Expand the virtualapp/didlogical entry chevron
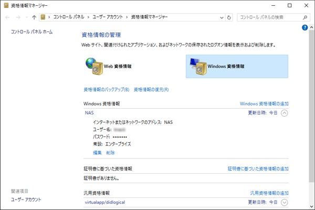This screenshot has width=315, height=210. pyautogui.click(x=284, y=202)
